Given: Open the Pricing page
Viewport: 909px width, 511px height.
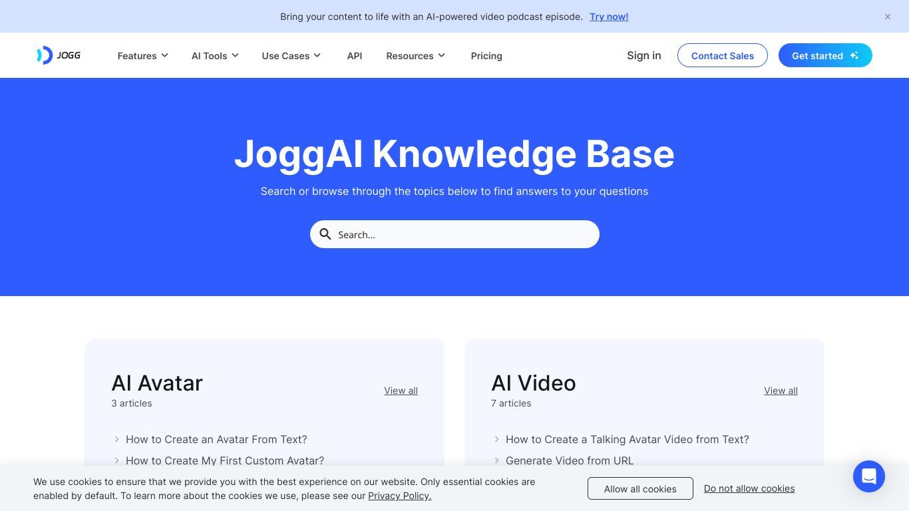Looking at the screenshot, I should (x=486, y=56).
